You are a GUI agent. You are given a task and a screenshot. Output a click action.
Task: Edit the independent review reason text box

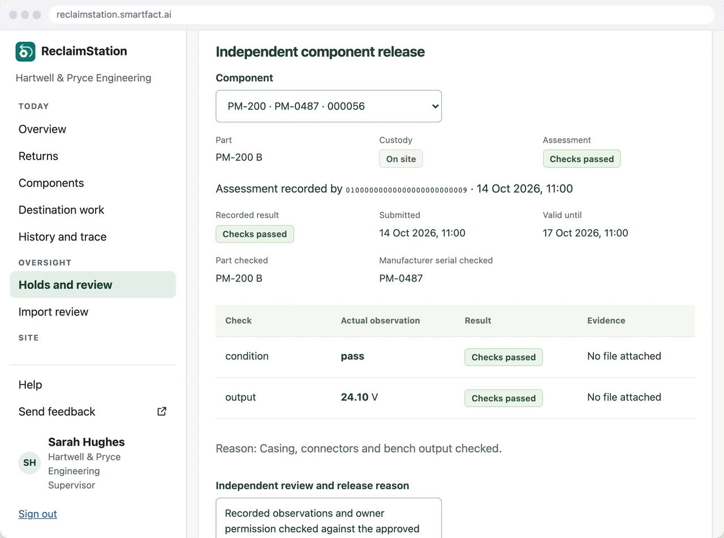[x=329, y=518]
